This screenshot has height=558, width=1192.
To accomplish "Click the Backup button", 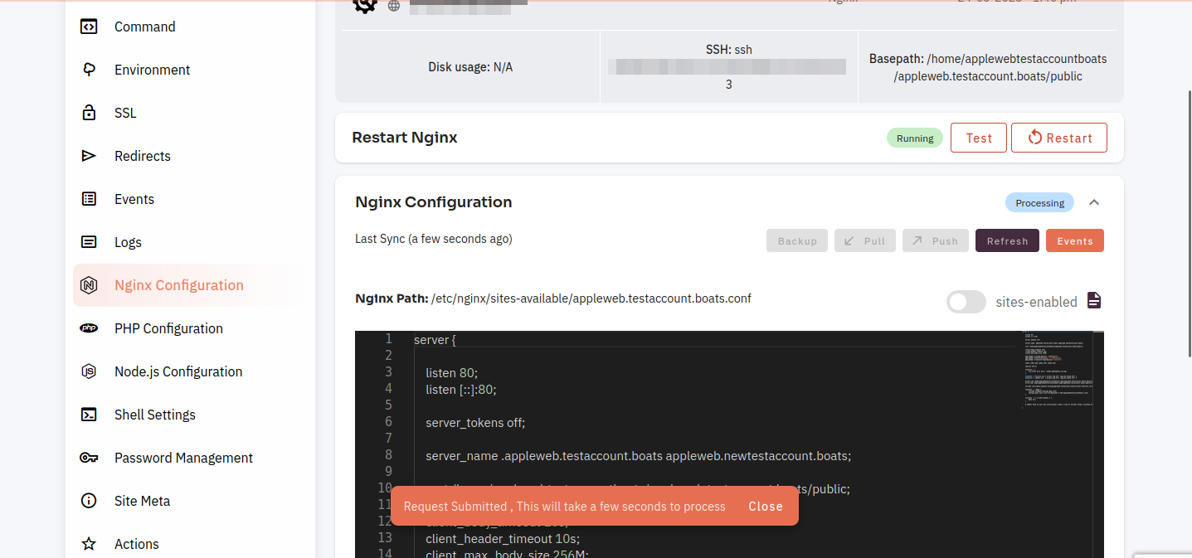I will 797,240.
